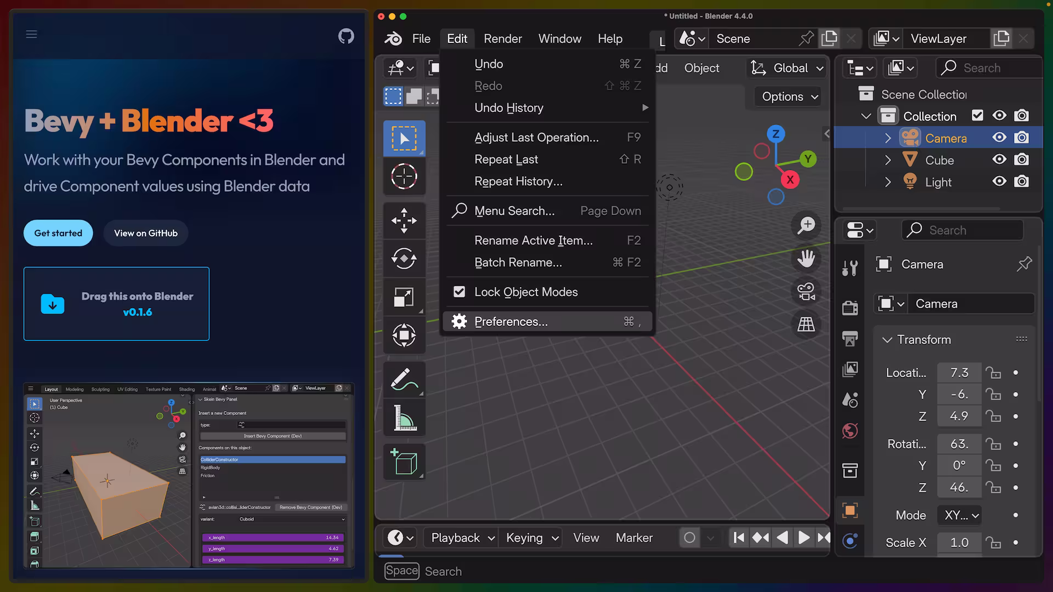
Task: Open the Scene properties tab
Action: (850, 400)
